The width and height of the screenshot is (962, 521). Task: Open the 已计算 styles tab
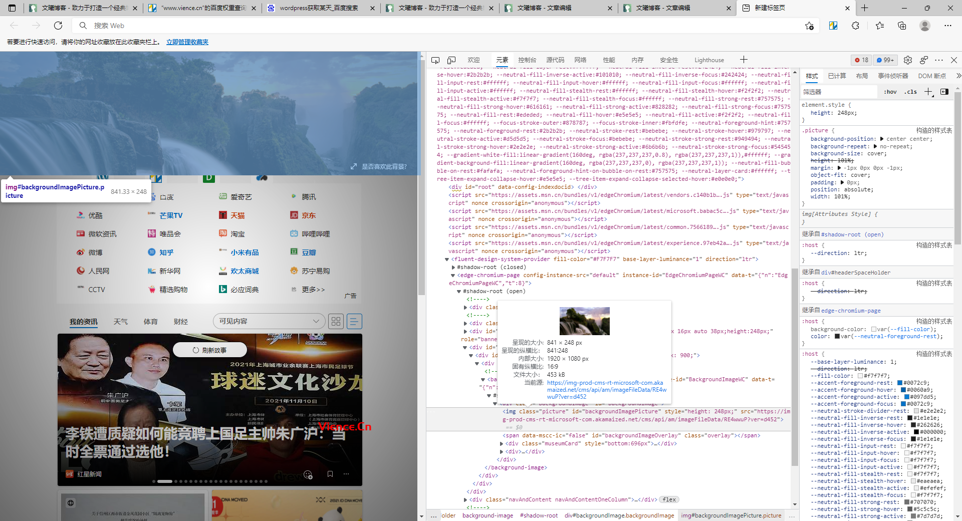click(x=837, y=76)
